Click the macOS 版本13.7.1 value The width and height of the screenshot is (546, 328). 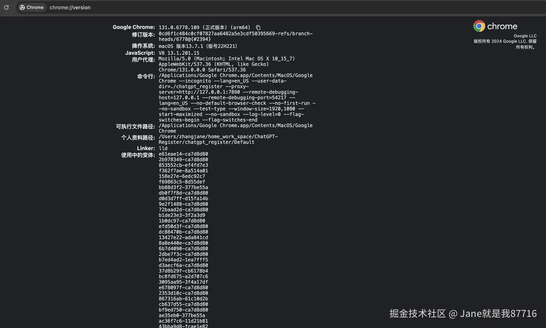(x=198, y=46)
